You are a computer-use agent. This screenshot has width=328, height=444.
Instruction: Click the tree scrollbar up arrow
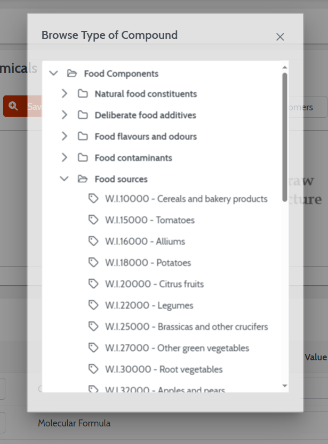point(285,67)
